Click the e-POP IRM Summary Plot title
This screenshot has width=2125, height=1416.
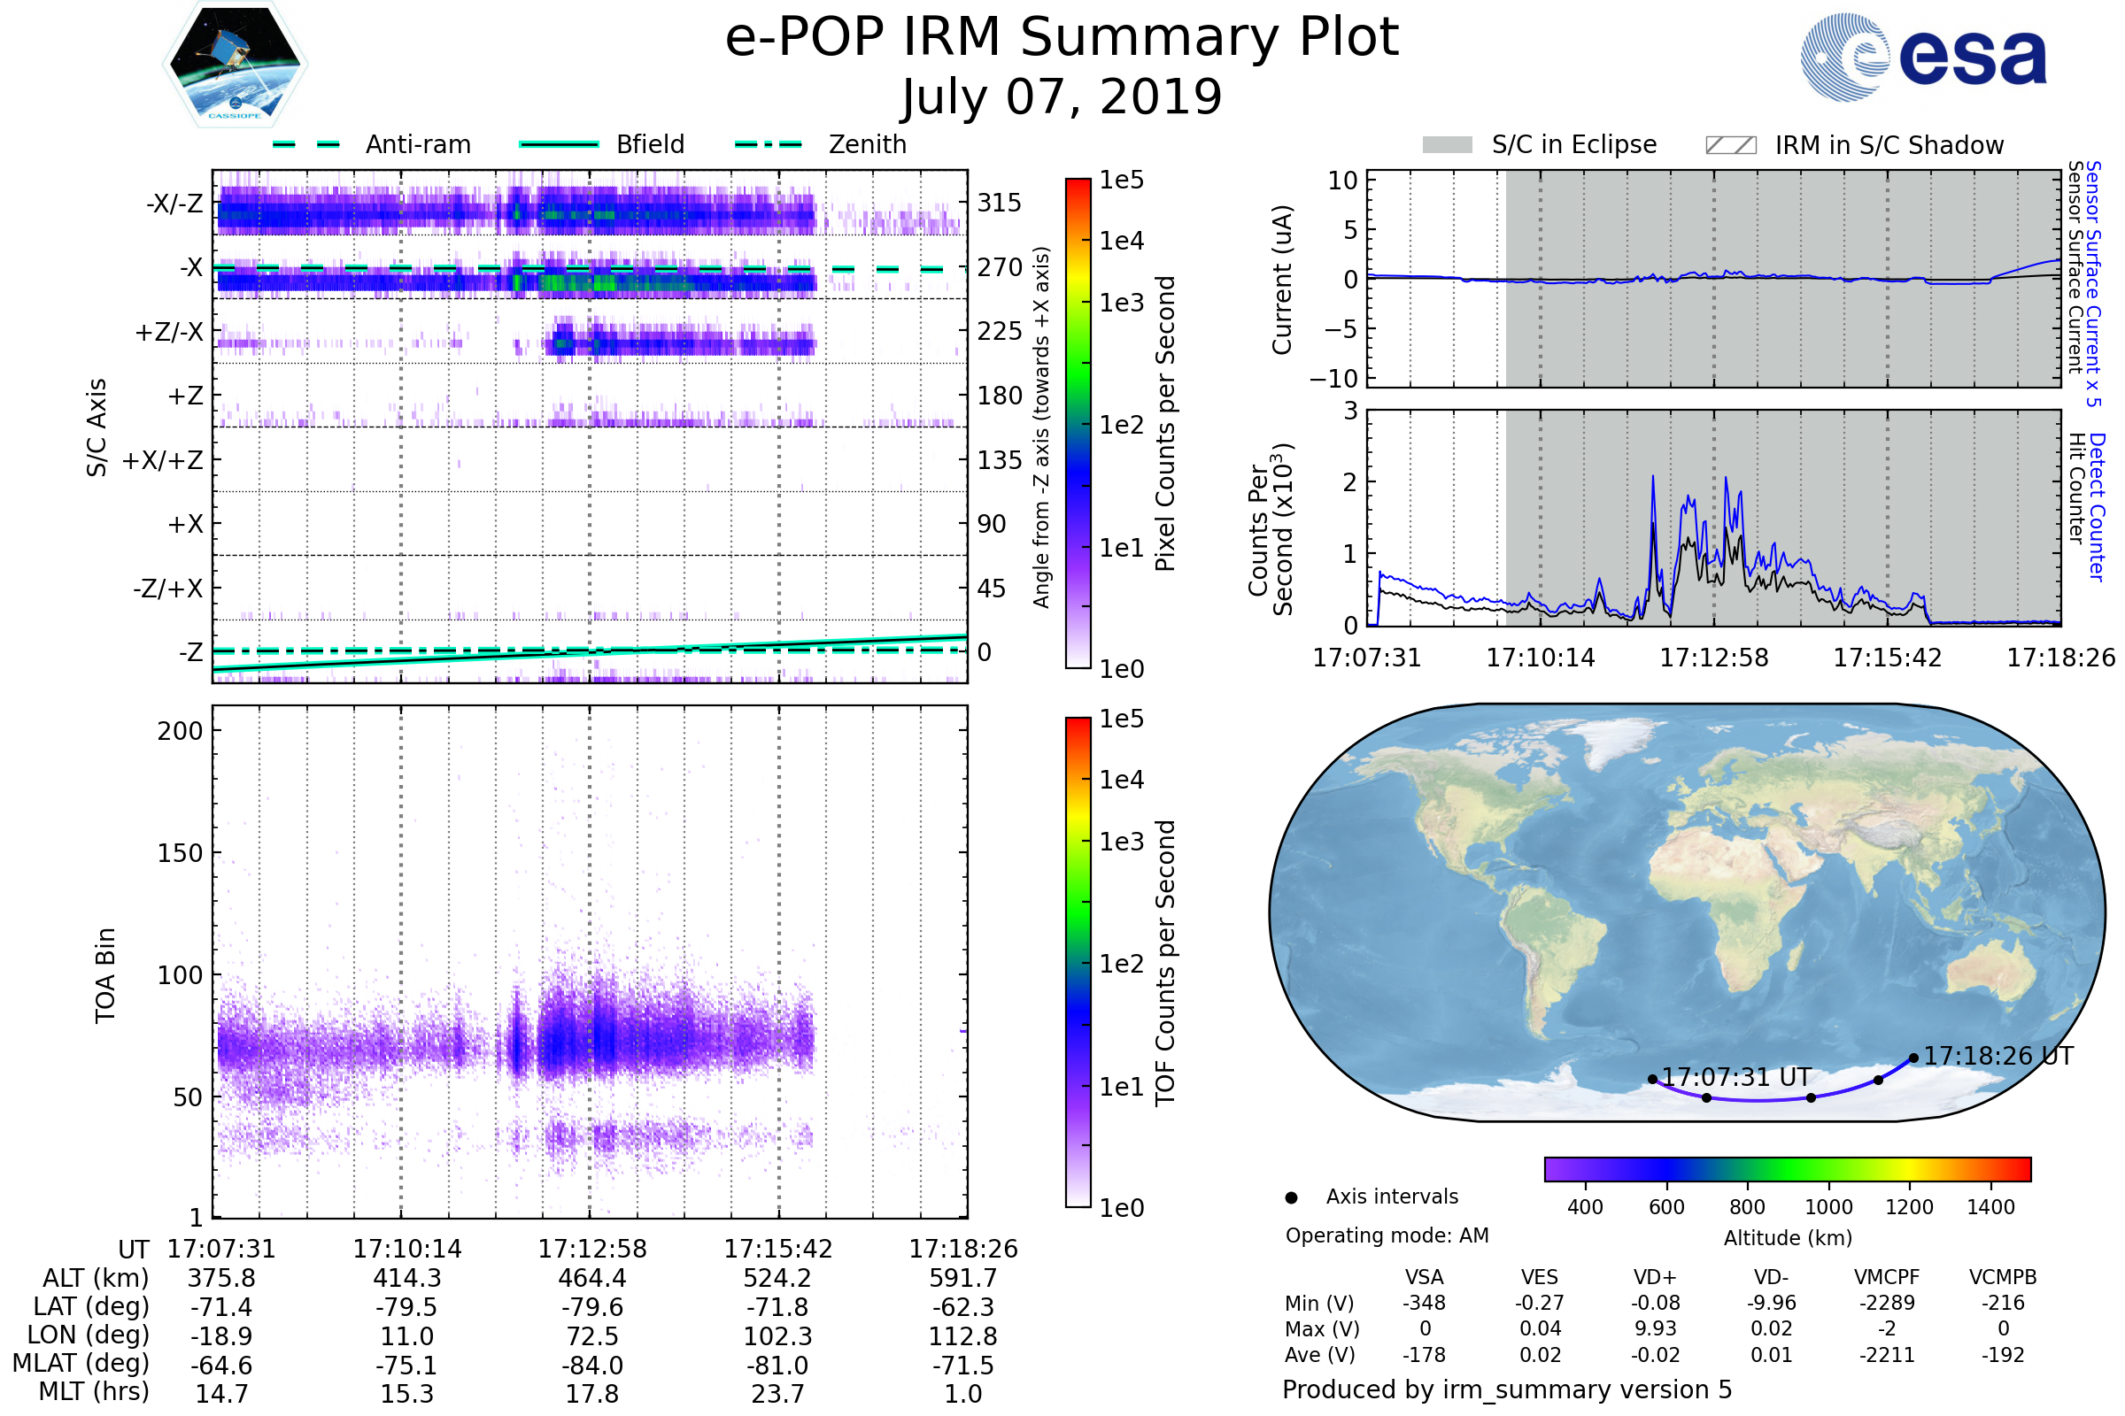pos(1062,38)
